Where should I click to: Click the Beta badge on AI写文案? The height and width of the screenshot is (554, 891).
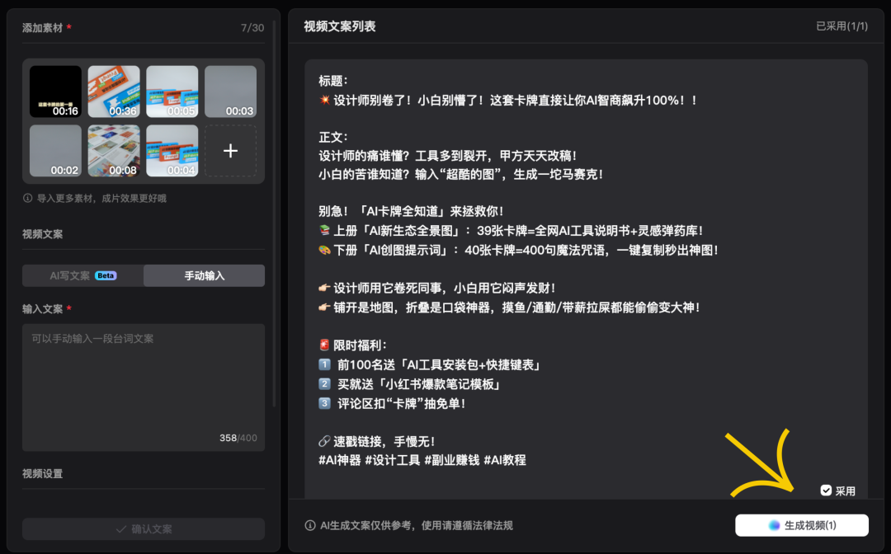[x=106, y=275]
